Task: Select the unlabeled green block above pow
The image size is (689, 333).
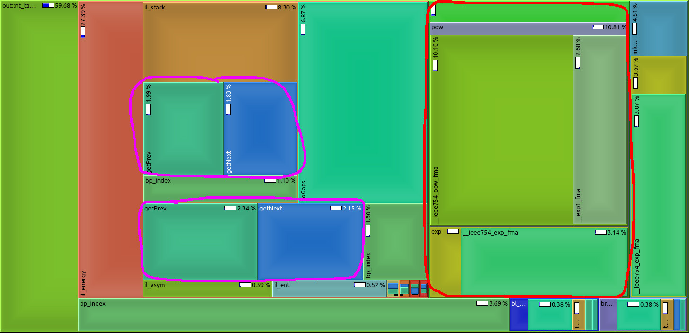Action: tap(528, 12)
